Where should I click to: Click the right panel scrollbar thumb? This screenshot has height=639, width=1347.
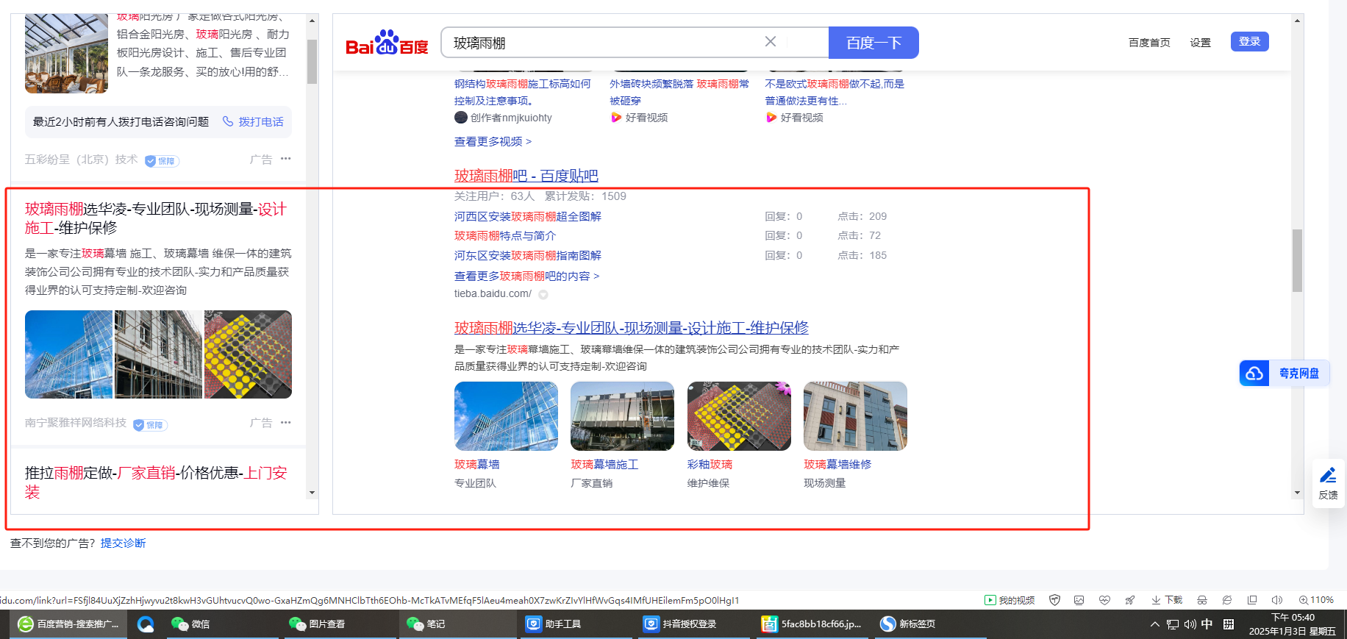pos(1297,260)
